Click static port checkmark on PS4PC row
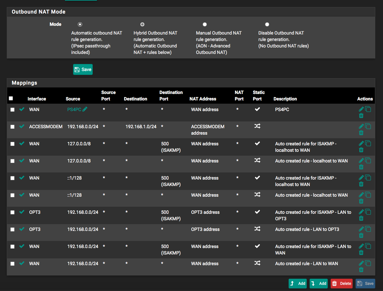This screenshot has height=291, width=383. [257, 109]
